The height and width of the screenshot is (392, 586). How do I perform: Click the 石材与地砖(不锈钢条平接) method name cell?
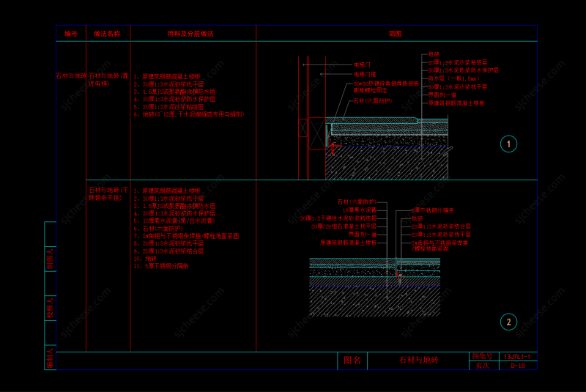click(108, 193)
